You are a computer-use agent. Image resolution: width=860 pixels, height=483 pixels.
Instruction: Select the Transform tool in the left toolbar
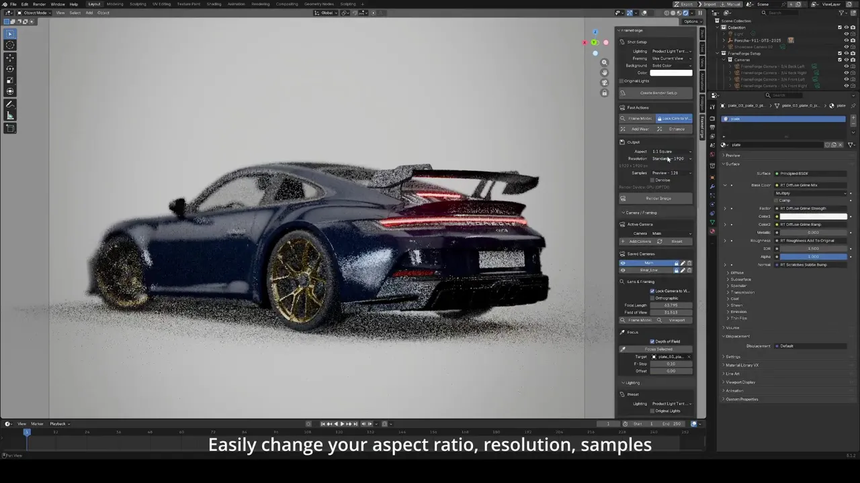pyautogui.click(x=10, y=91)
